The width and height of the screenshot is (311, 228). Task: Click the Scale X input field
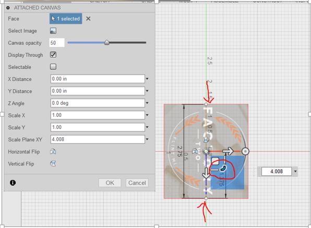98,115
